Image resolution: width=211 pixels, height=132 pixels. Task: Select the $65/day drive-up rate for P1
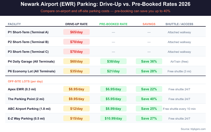coord(76,32)
